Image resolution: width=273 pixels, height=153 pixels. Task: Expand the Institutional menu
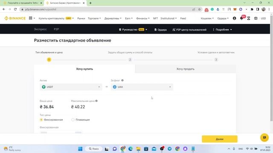tap(168, 18)
